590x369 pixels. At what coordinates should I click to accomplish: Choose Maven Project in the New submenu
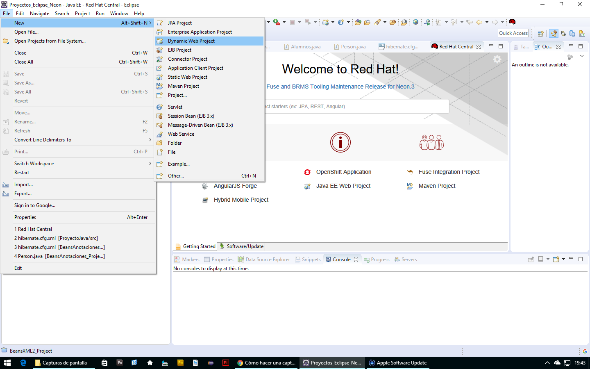[209, 86]
